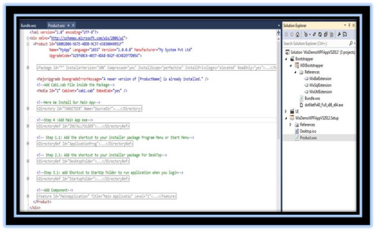Click the Media Id cab1.cab line
The height and width of the screenshot is (231, 376).
pyautogui.click(x=82, y=91)
